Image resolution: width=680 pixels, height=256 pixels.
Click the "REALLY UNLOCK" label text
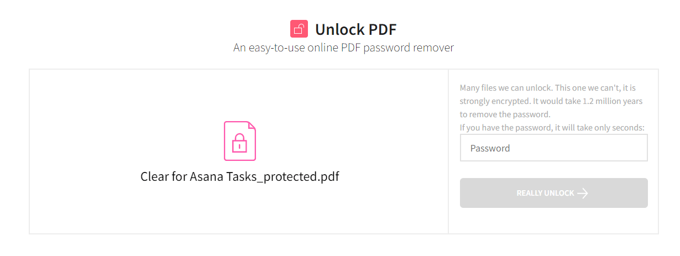pyautogui.click(x=545, y=194)
